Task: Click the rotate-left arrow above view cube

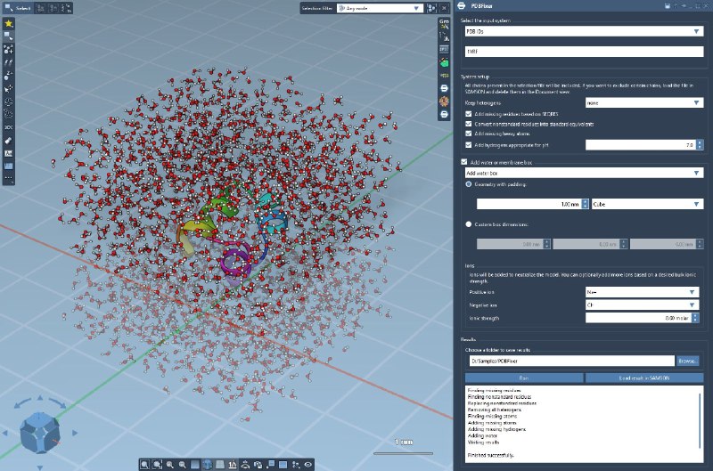Action: 21,402
